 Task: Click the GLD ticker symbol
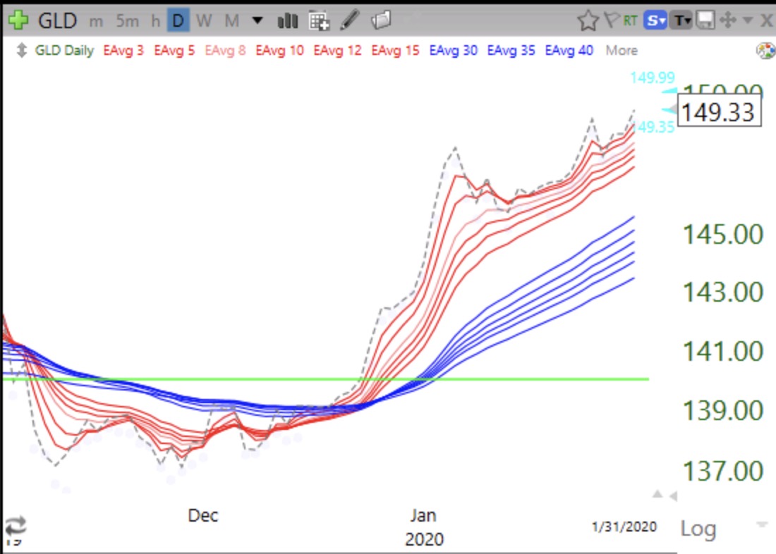tap(57, 20)
